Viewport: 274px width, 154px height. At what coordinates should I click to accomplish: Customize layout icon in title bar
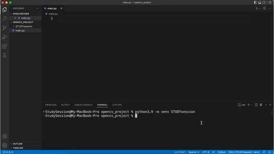tap(270, 3)
